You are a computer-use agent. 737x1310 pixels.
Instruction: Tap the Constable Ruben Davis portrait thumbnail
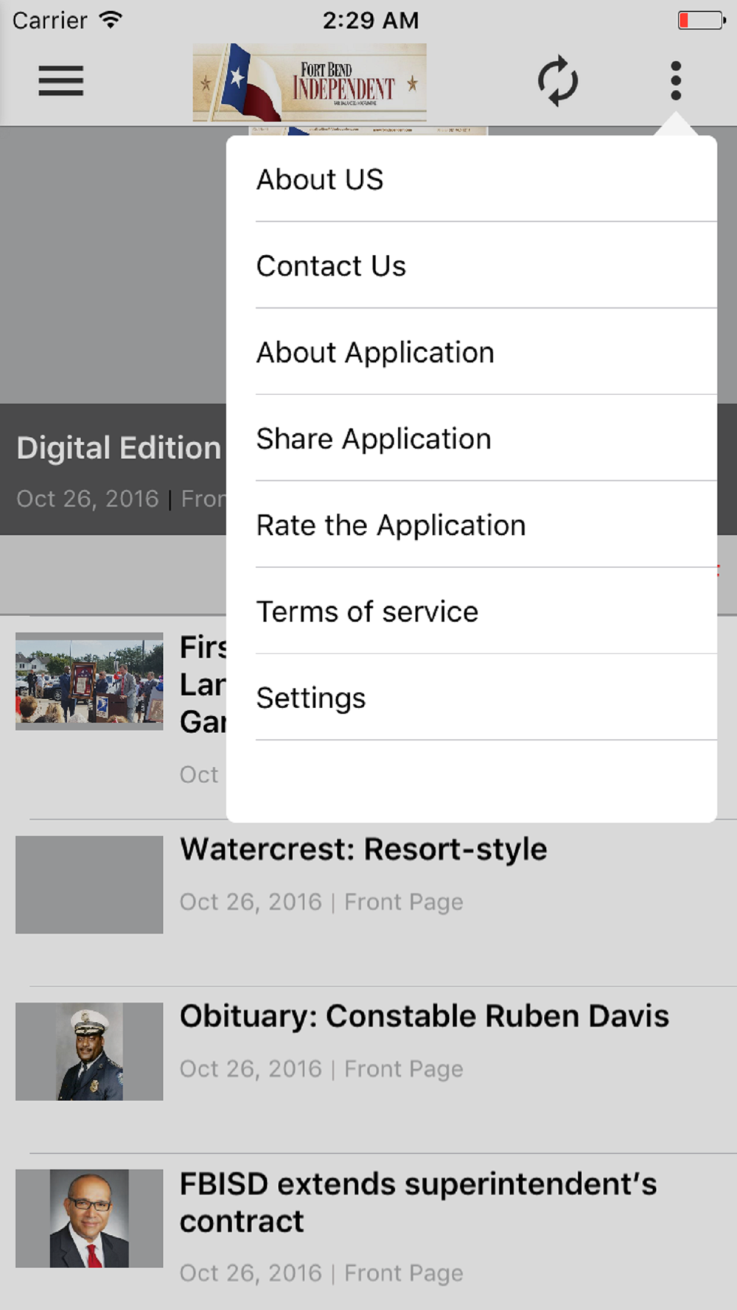89,1051
